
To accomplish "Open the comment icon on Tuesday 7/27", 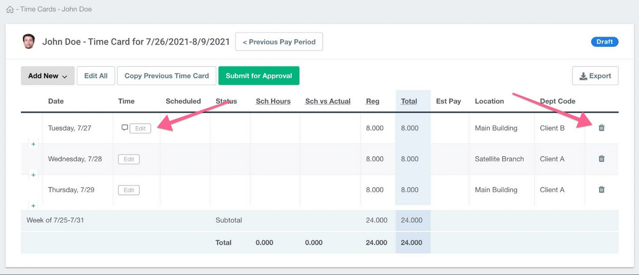I will (125, 128).
